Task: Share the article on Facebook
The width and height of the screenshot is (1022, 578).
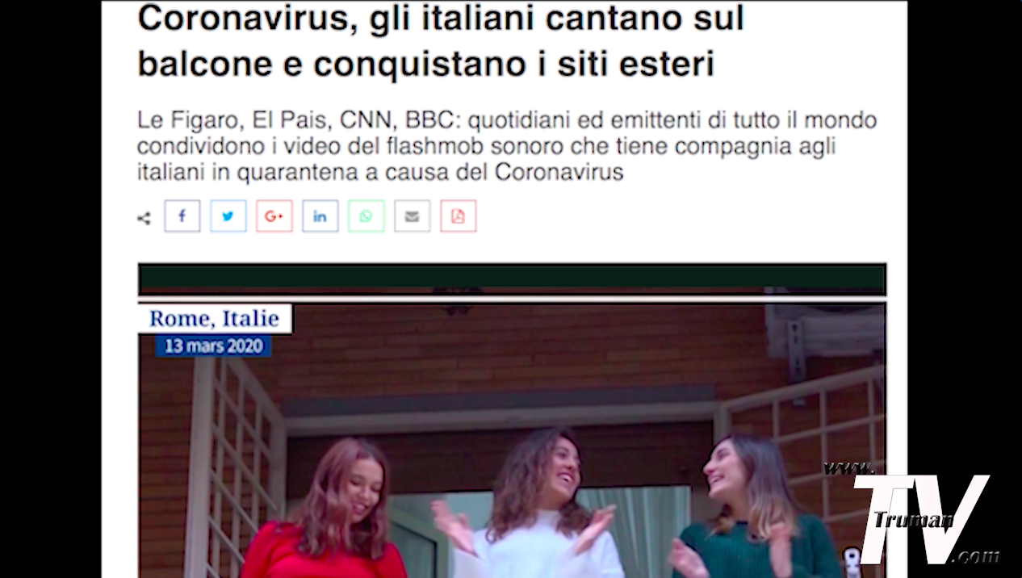Action: pyautogui.click(x=182, y=216)
